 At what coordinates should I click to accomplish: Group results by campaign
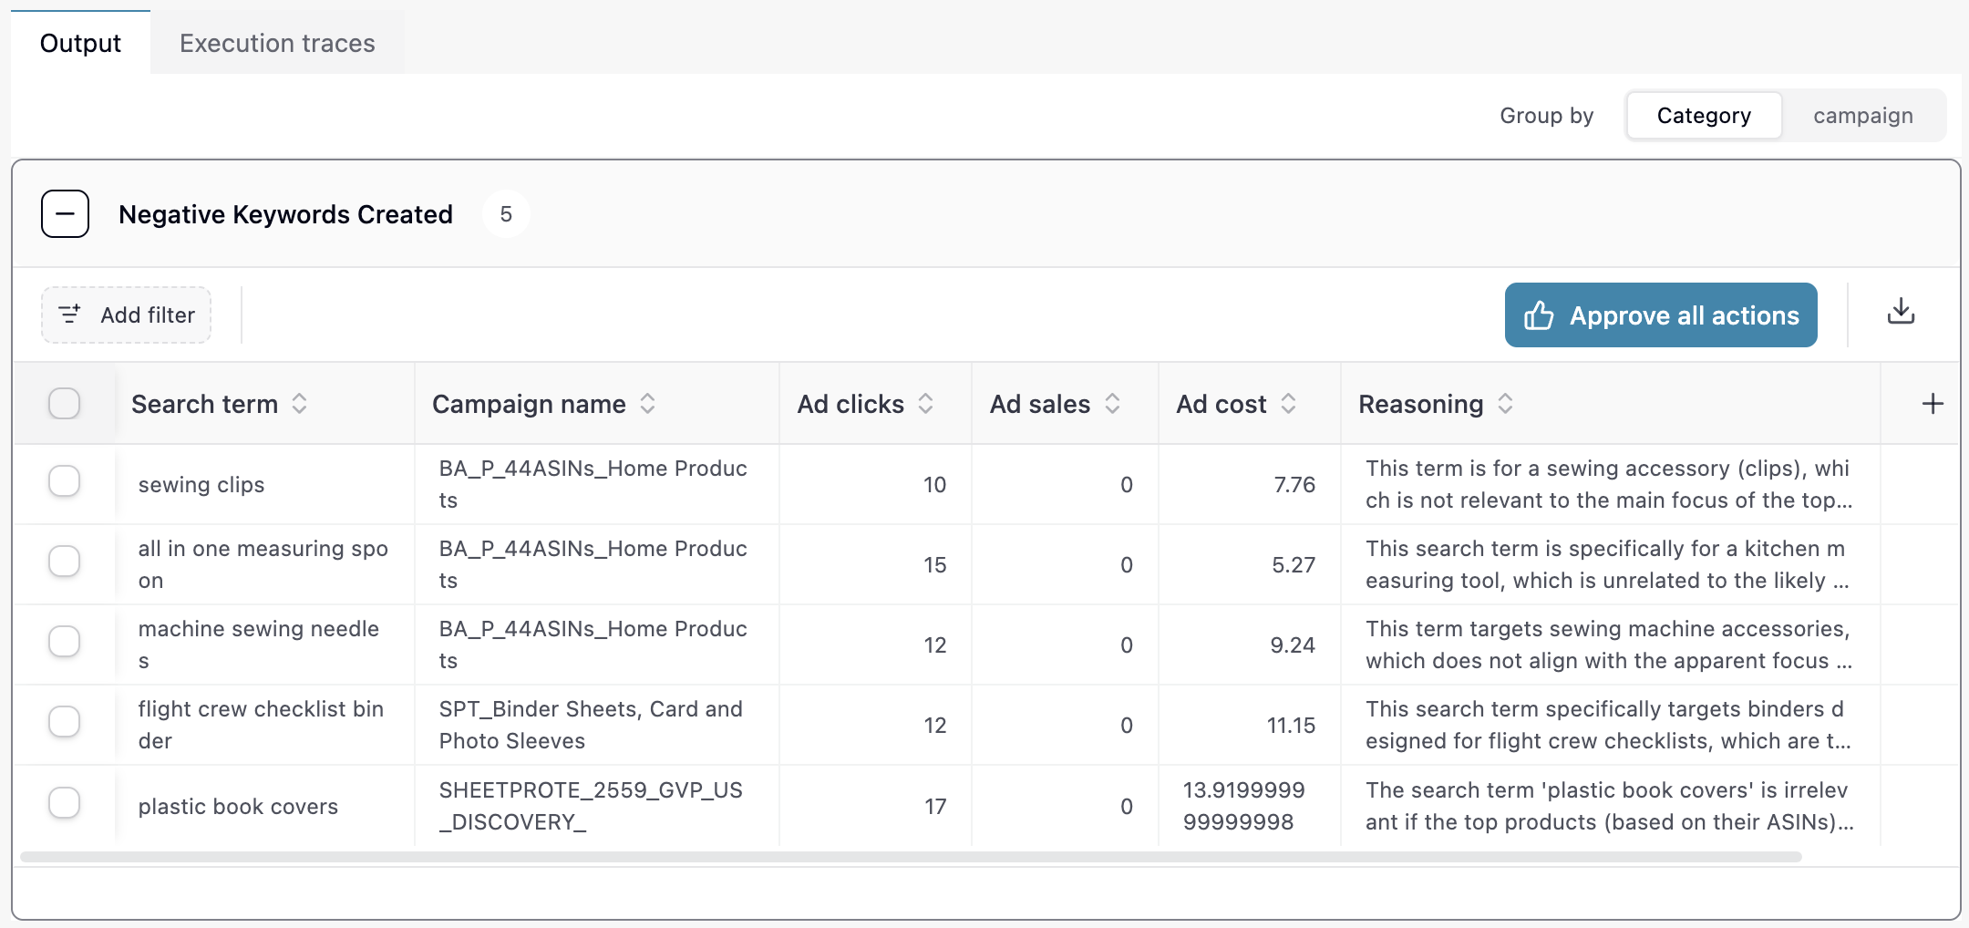point(1862,116)
